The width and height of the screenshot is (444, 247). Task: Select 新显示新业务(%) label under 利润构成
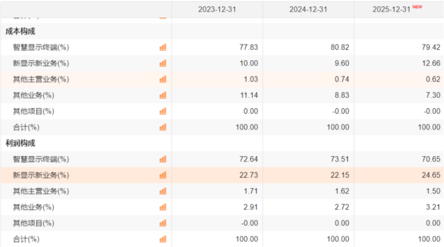coord(41,175)
